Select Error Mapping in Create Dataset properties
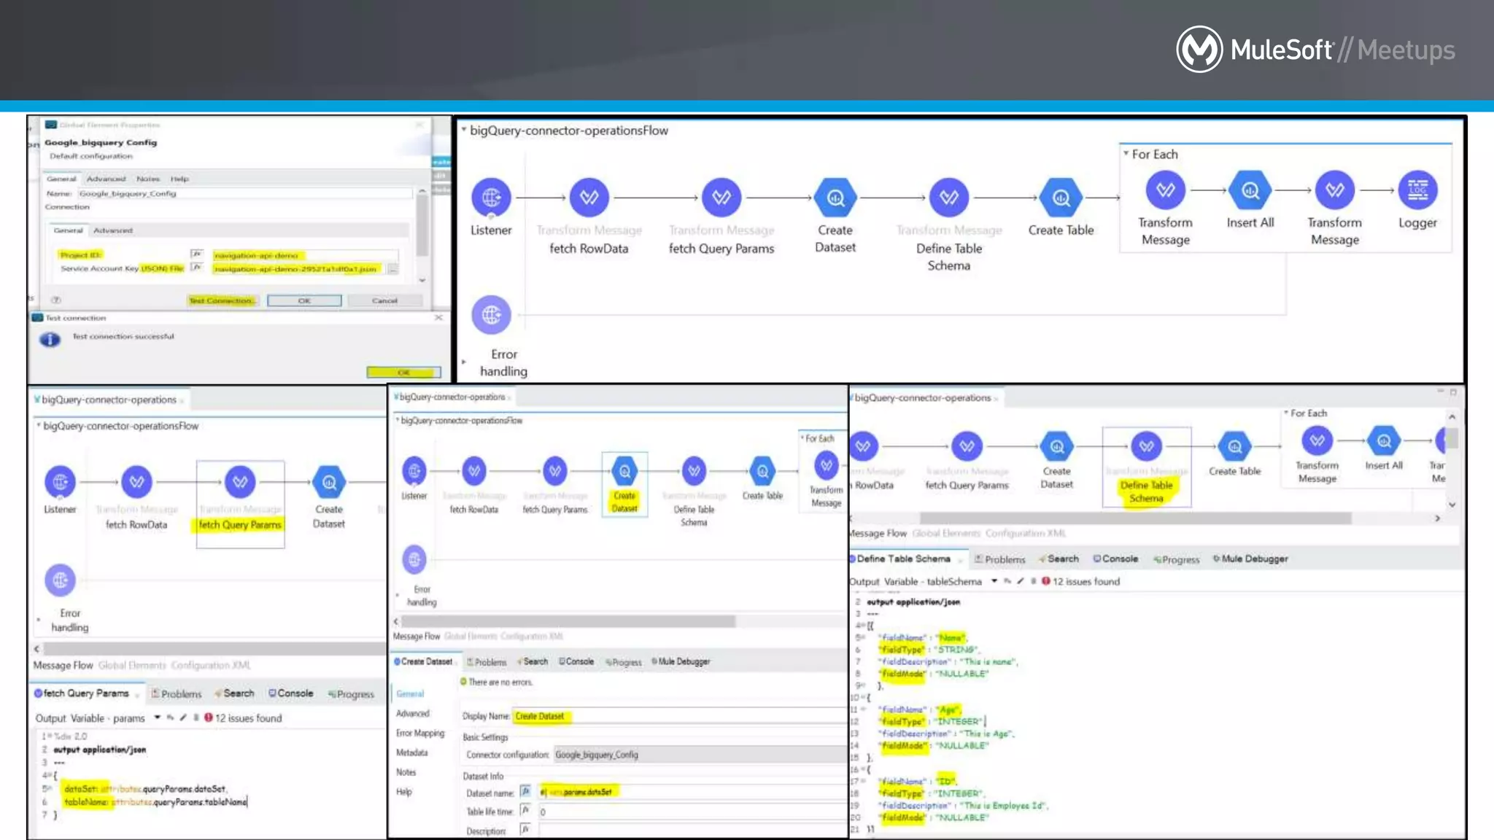 click(x=420, y=733)
